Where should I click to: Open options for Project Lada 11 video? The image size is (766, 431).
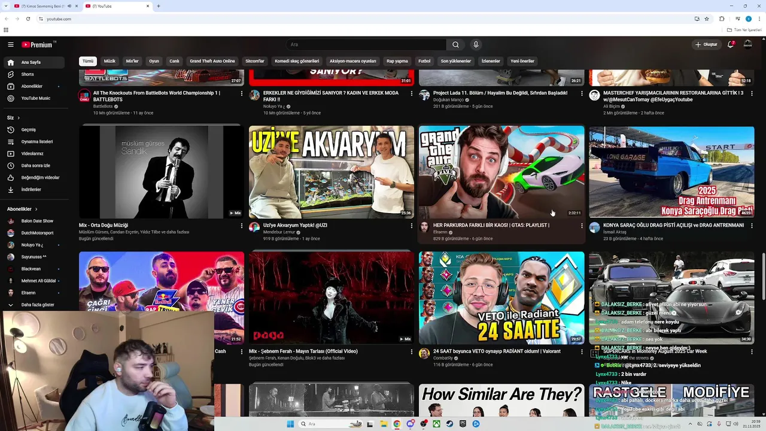[582, 93]
